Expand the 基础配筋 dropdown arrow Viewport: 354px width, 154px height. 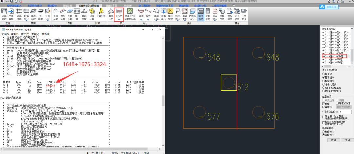coord(185,20)
